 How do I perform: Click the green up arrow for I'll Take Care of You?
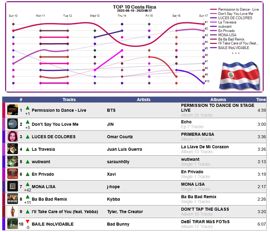pos(28,212)
